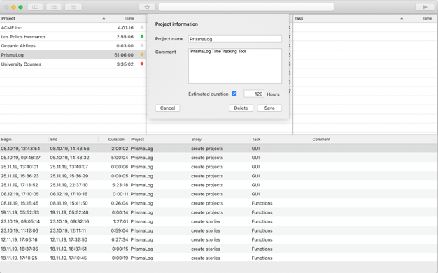Click the column view toolbar icon
The height and width of the screenshot is (273, 438).
35,7
